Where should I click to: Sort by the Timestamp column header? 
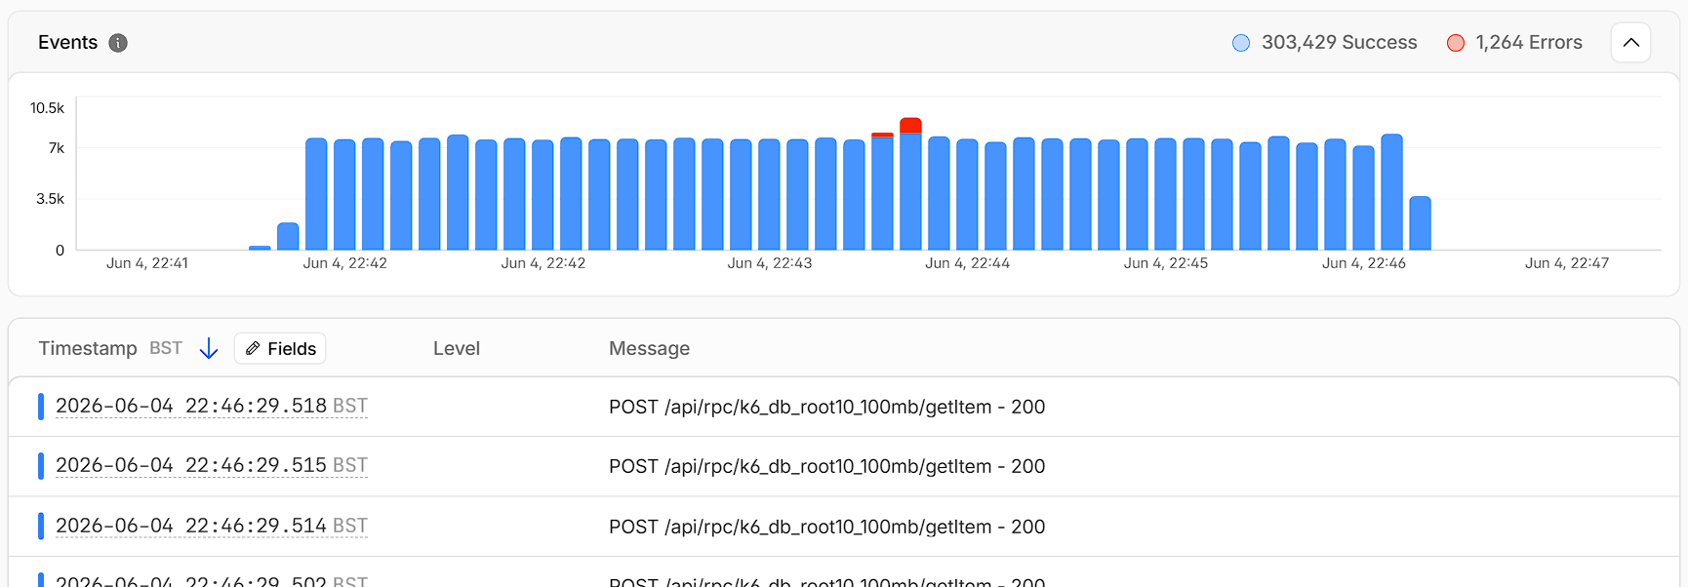click(88, 348)
